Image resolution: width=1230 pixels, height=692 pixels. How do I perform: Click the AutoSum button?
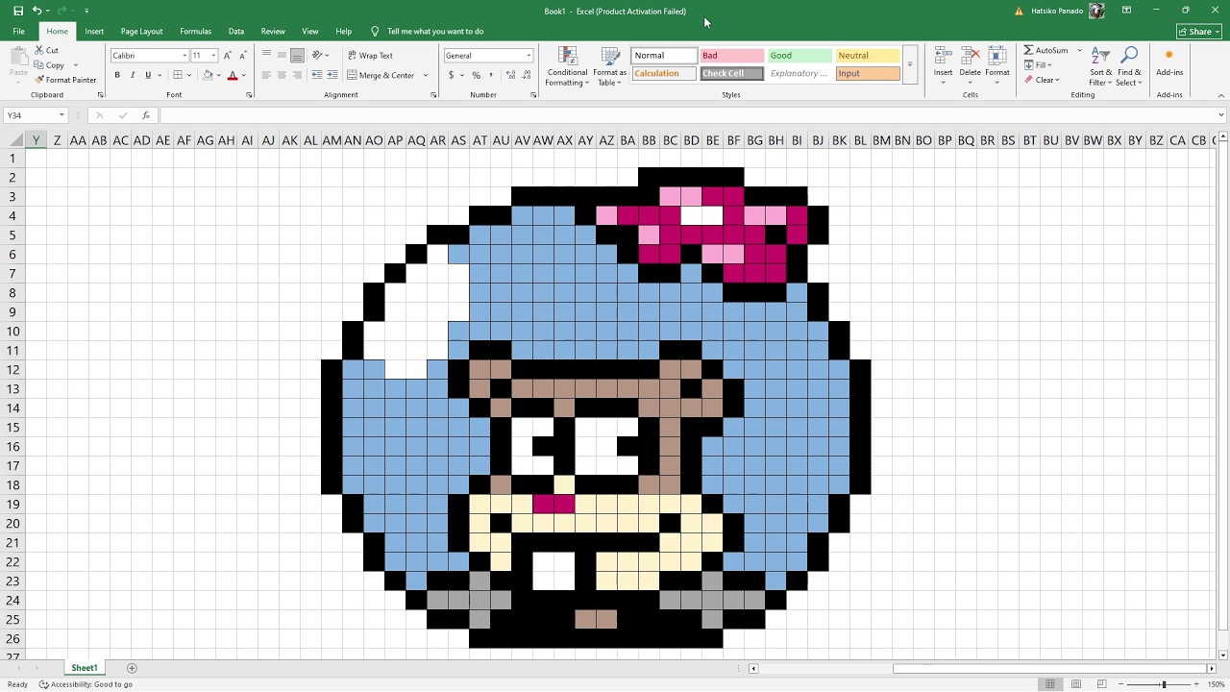(x=1045, y=50)
